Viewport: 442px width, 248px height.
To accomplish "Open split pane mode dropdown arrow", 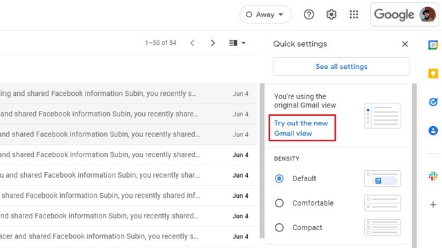I will pos(244,43).
